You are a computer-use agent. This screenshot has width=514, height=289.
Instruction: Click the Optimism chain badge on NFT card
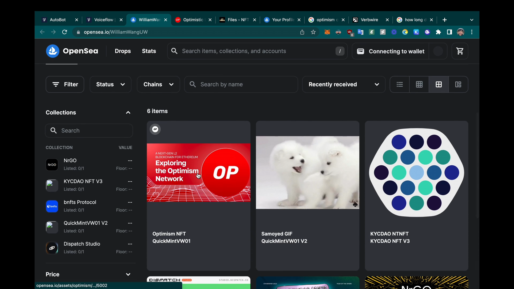click(155, 129)
